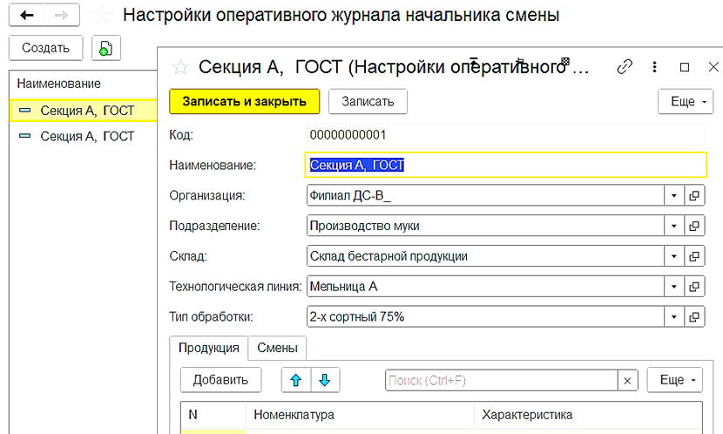Open the three-dot dialog menu
Screen dimensions: 723x434
click(x=654, y=67)
